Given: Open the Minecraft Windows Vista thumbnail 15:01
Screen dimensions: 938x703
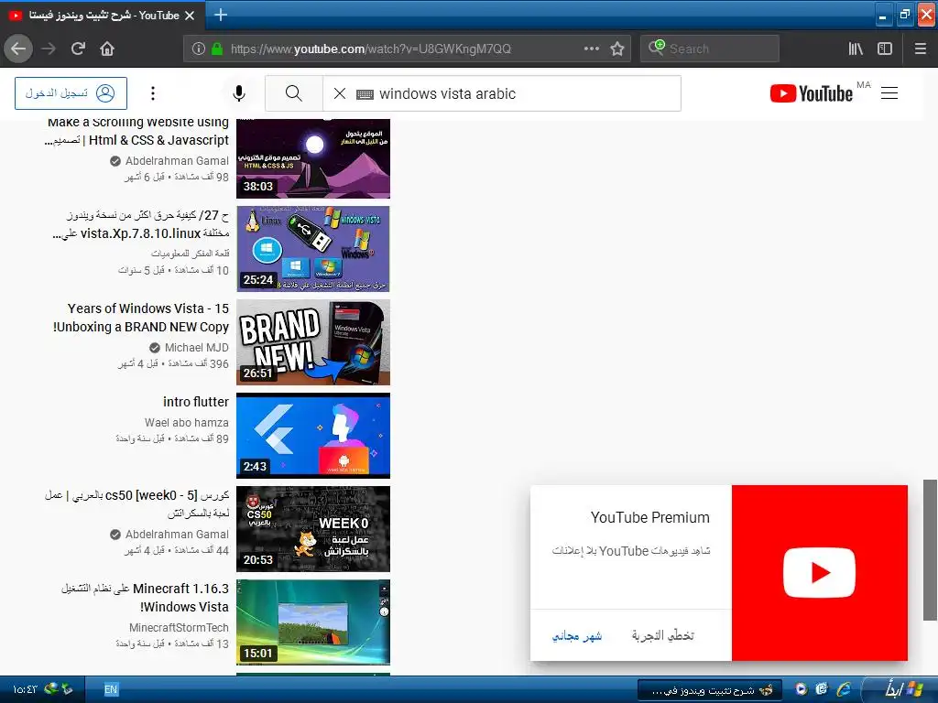Looking at the screenshot, I should (x=313, y=622).
